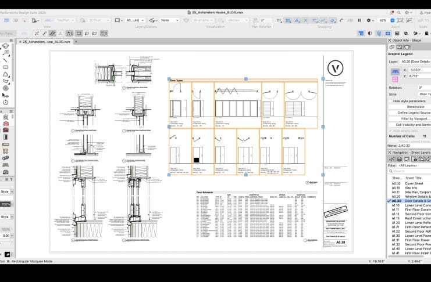Open the Shape tab icon in Object Info
Viewport: 431px width, 282px height.
[391, 46]
